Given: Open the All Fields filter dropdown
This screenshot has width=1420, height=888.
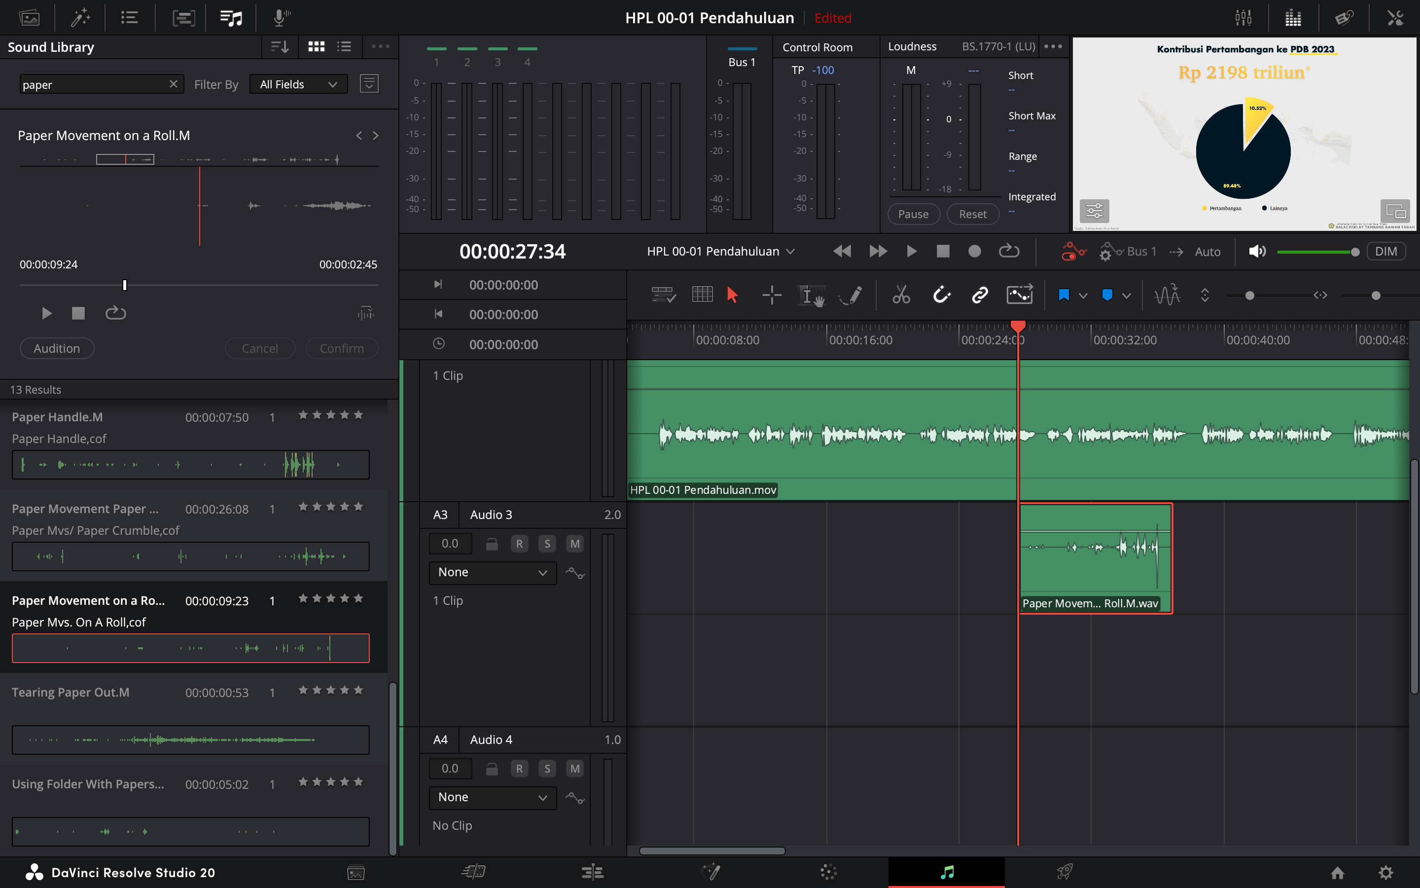Looking at the screenshot, I should coord(298,84).
